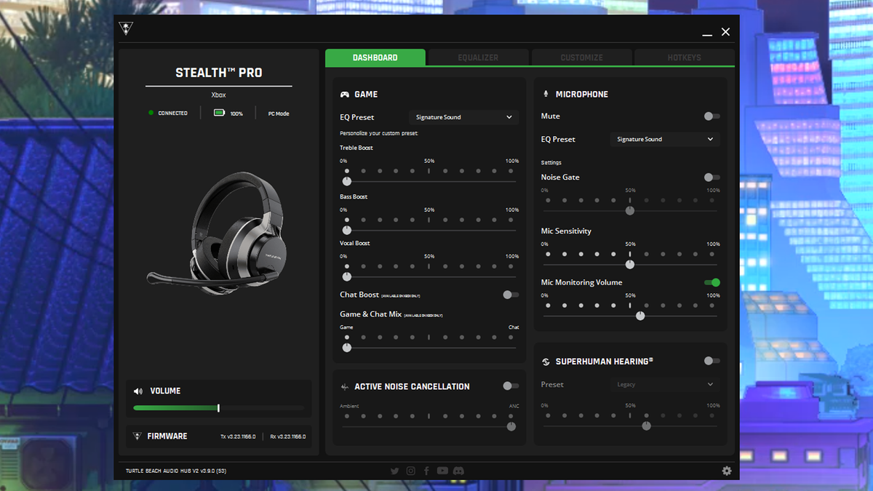
Task: Click the Superhuman Hearing level slider handle
Action: [x=647, y=426]
